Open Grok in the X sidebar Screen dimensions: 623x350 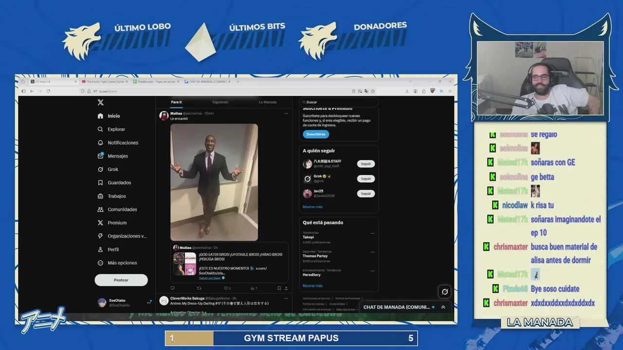[100, 169]
